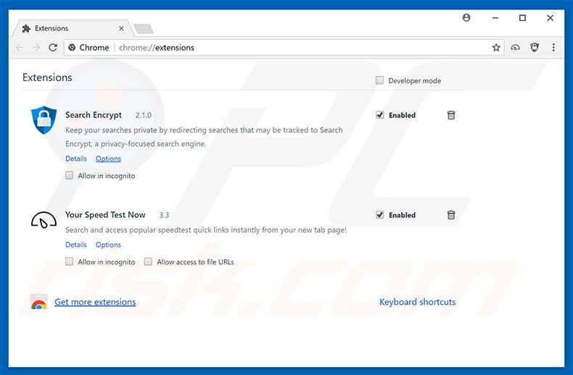Uncheck Enabled for Your Speed Test Now

click(x=379, y=215)
